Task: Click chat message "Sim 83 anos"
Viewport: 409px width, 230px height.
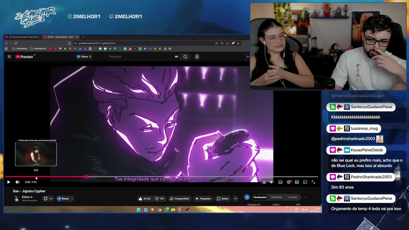Action: (343, 187)
